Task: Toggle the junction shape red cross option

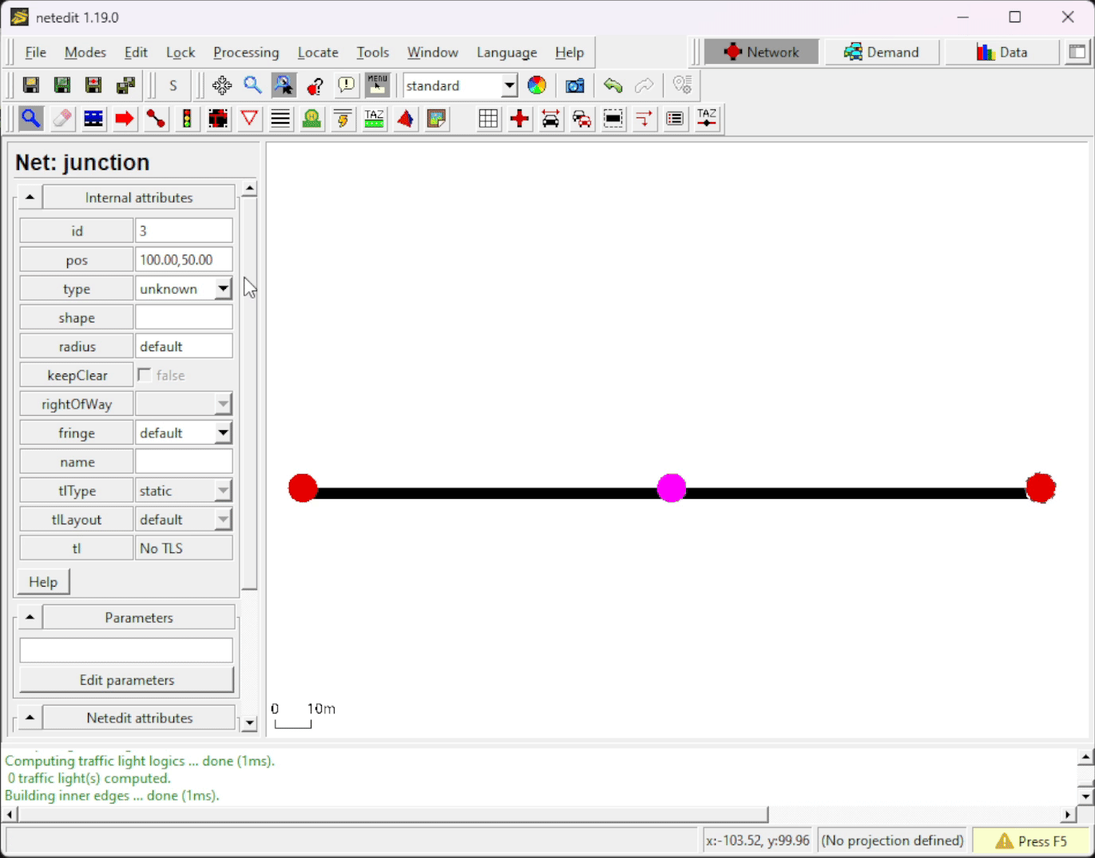Action: click(519, 119)
